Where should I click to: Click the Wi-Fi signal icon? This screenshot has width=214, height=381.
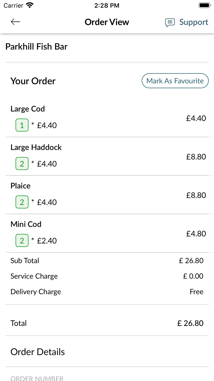point(29,5)
